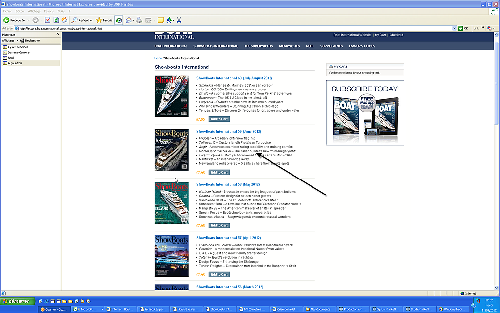Open ShowBoats International 60 (July/August 2012) title
Image resolution: width=500 pixels, height=313 pixels.
click(x=234, y=78)
